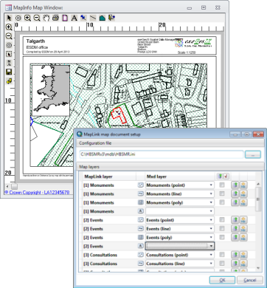Screen dimensions: 267x288
Task: Expand the Events (poly) layer dropdown
Action: pyautogui.click(x=211, y=238)
